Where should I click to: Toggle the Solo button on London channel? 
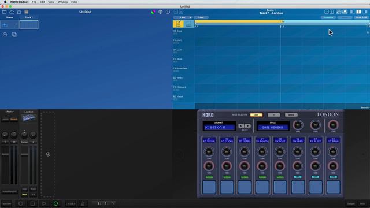(24, 189)
